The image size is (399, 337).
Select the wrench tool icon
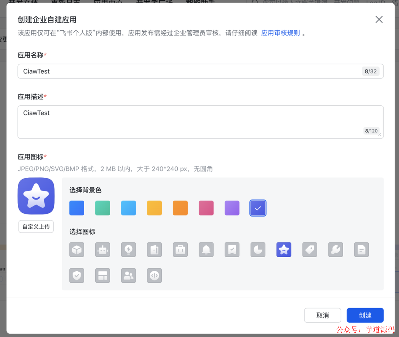point(335,249)
